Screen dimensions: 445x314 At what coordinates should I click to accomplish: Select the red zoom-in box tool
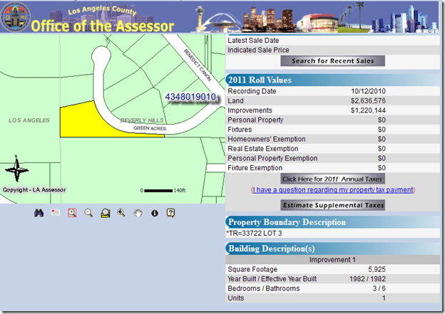72,213
